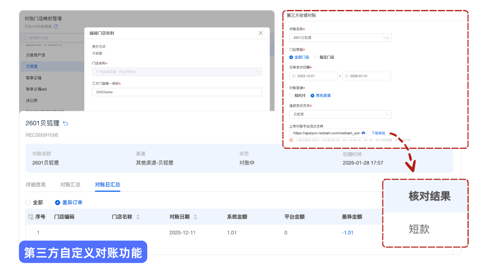Click the column settings icon beside 序号
The height and width of the screenshot is (280, 480).
[30, 217]
